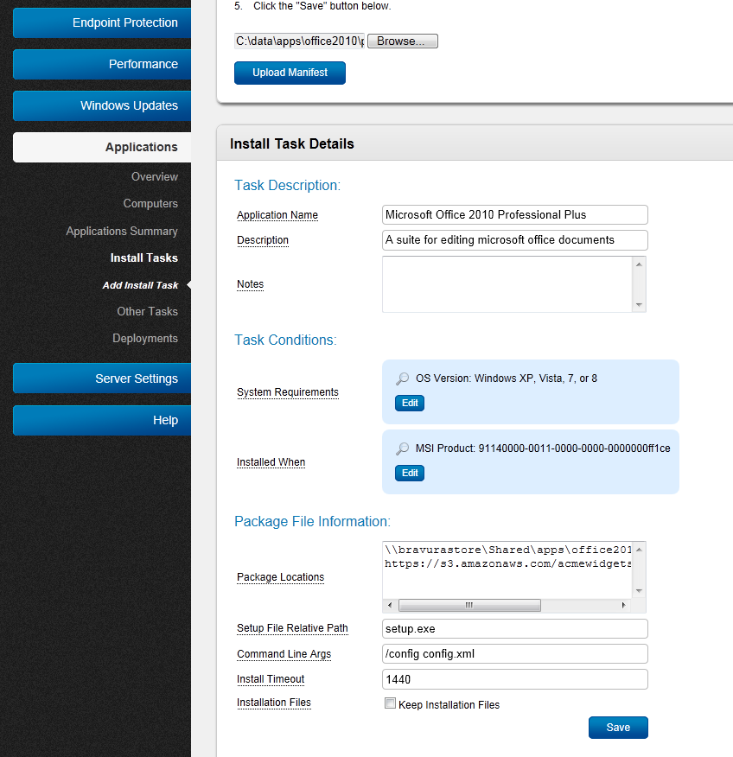Click the magnifier icon beside MSI Product condition

[402, 448]
